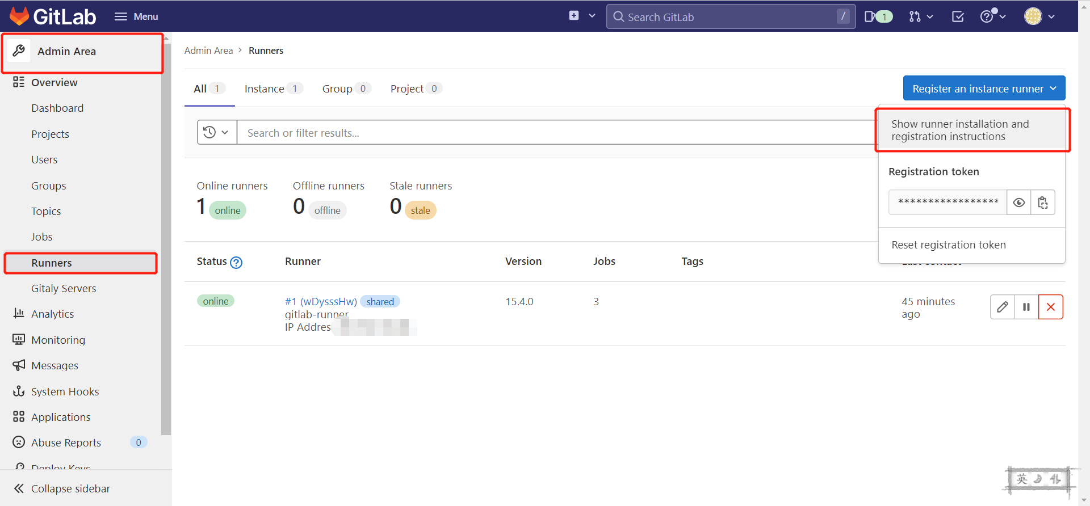Click the Monitoring monitor icon

pos(19,339)
